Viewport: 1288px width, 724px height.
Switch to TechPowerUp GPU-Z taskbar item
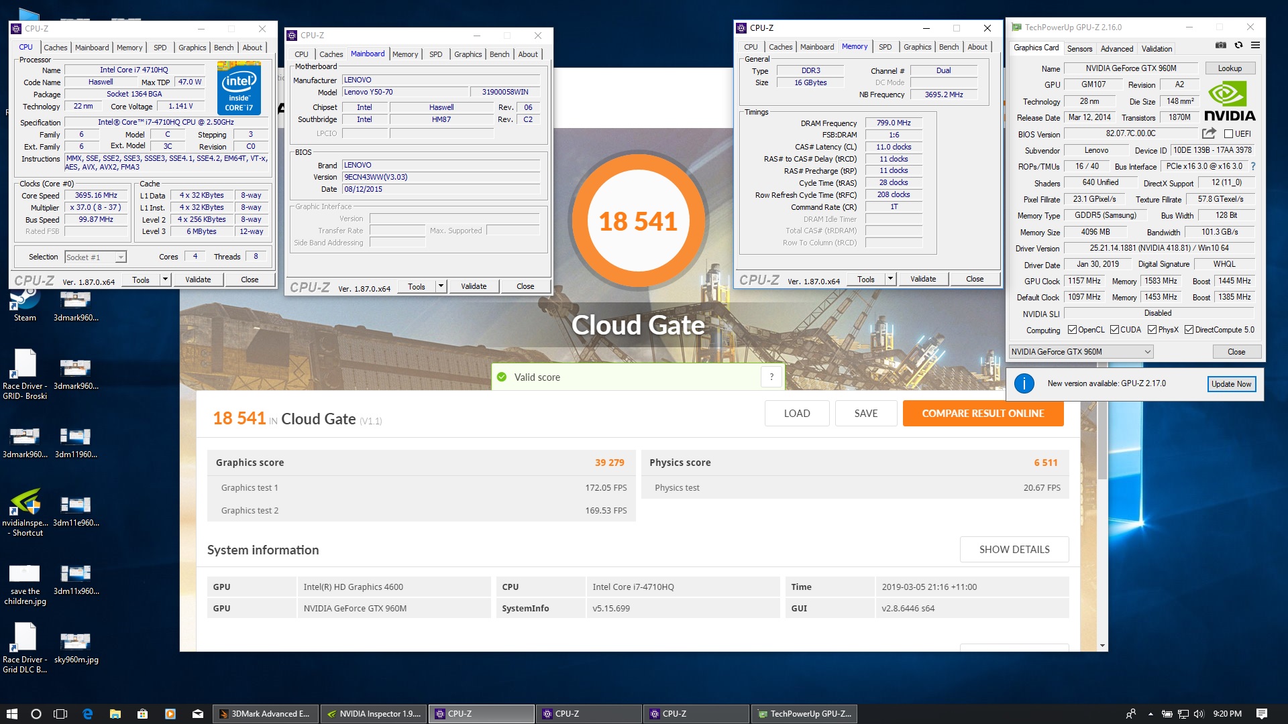click(804, 714)
